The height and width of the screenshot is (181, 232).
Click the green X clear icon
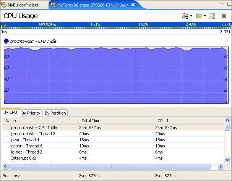pyautogui.click(x=224, y=16)
